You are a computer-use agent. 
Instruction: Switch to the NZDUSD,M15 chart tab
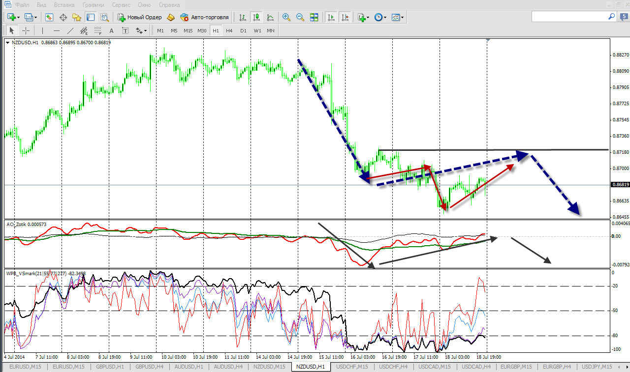click(268, 367)
